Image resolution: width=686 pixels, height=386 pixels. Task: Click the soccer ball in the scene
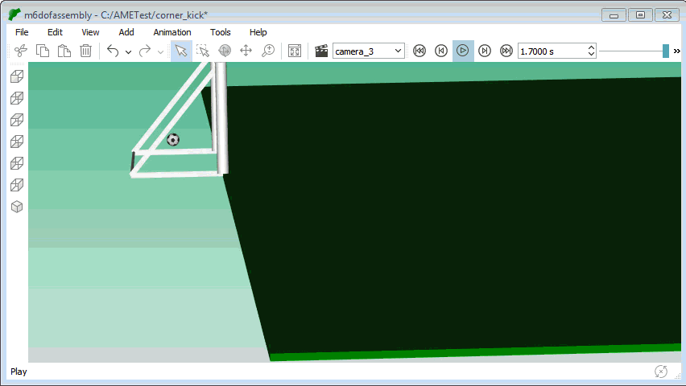tap(173, 139)
